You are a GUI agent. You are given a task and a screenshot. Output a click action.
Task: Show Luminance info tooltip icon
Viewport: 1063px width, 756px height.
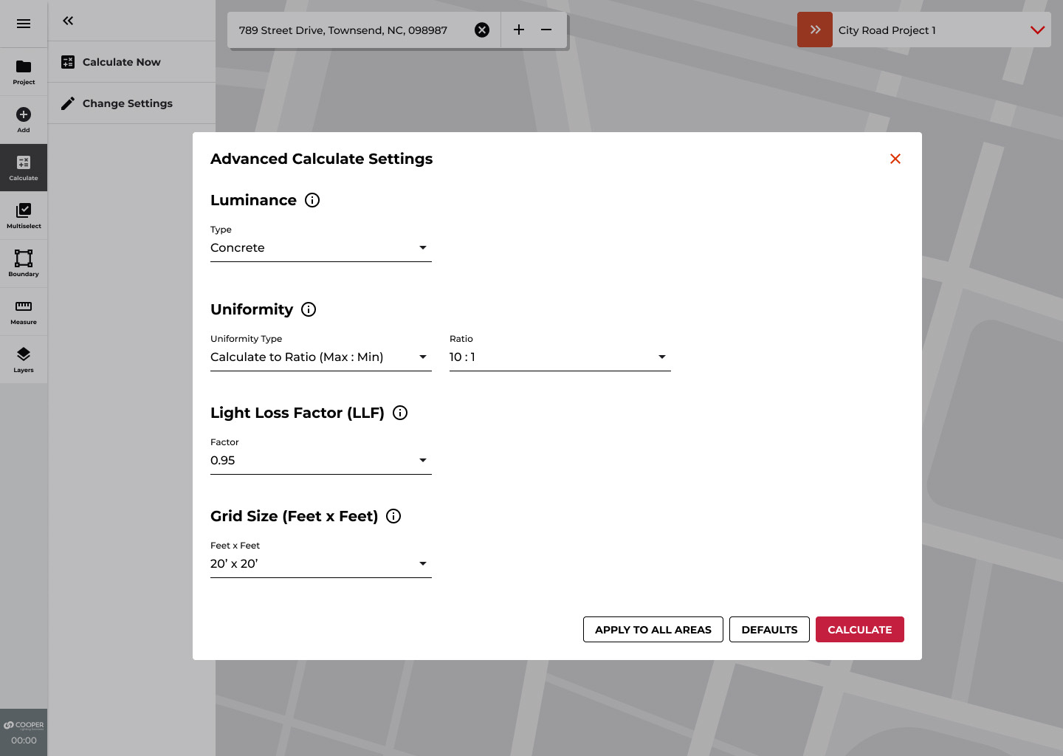(x=312, y=200)
